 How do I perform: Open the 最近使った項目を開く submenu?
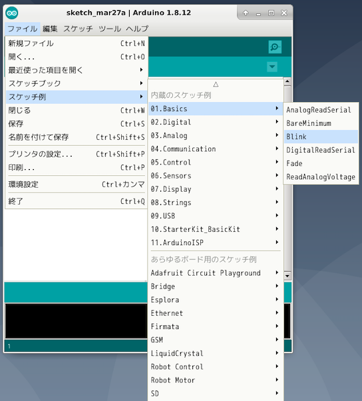coord(76,70)
